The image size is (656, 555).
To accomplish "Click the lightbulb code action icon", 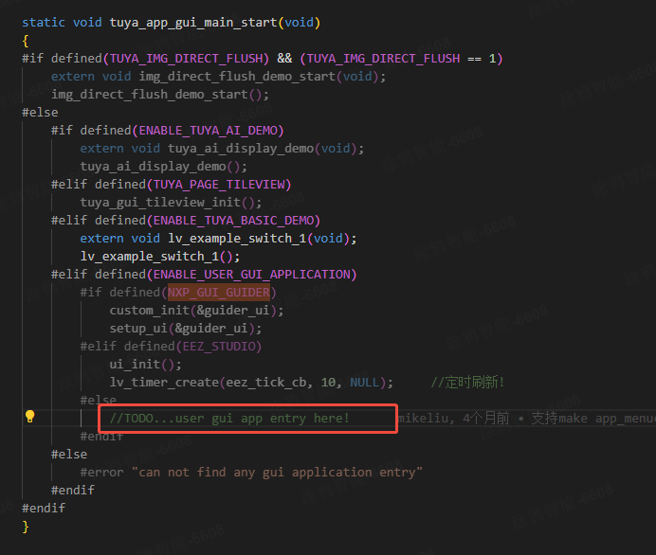I will pyautogui.click(x=29, y=417).
